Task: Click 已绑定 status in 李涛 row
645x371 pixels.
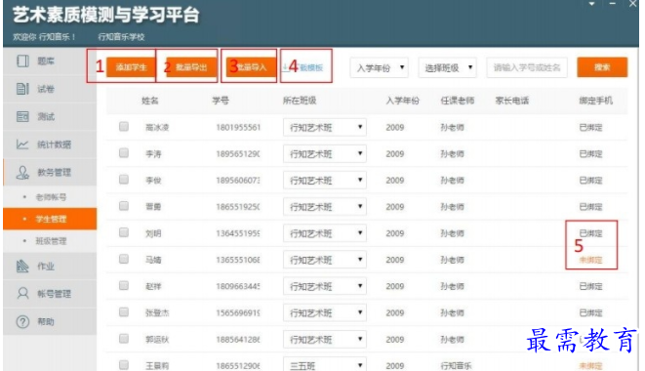Action: [x=590, y=154]
